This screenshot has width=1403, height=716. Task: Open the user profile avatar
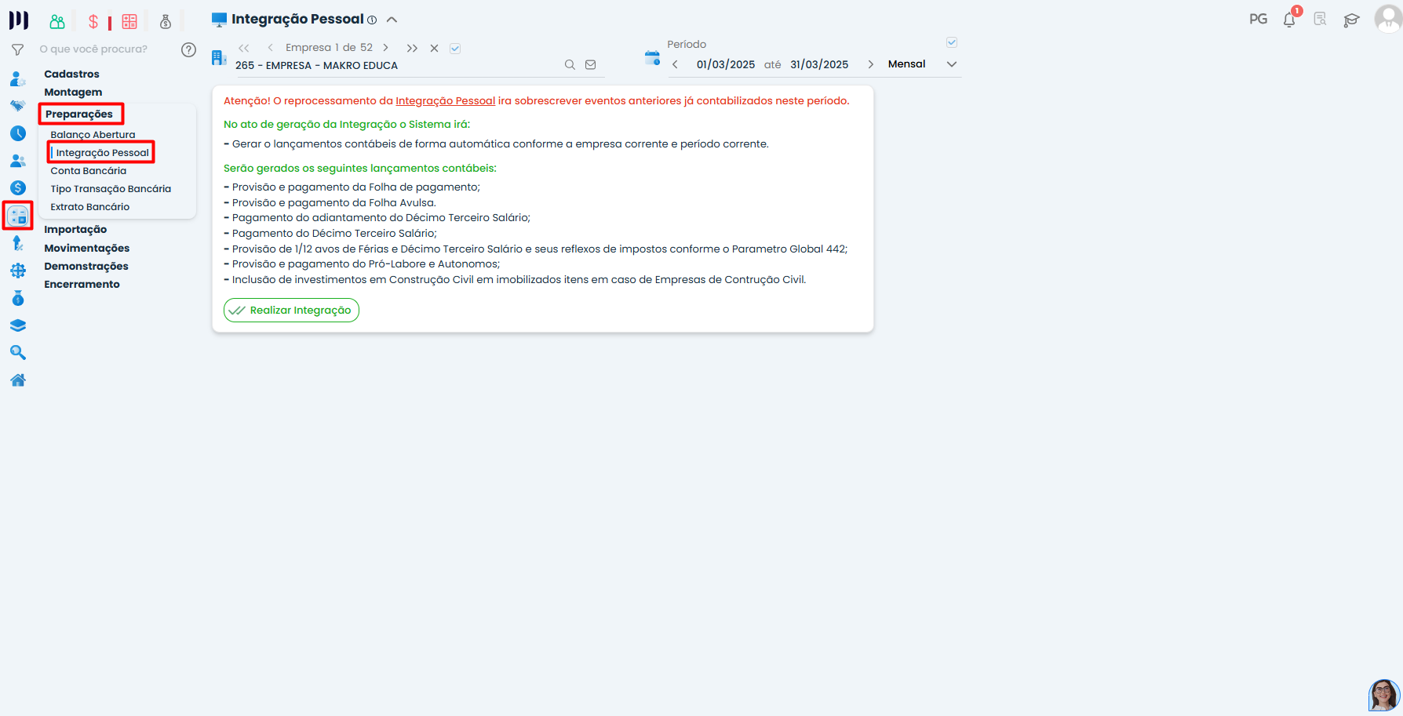pos(1388,19)
